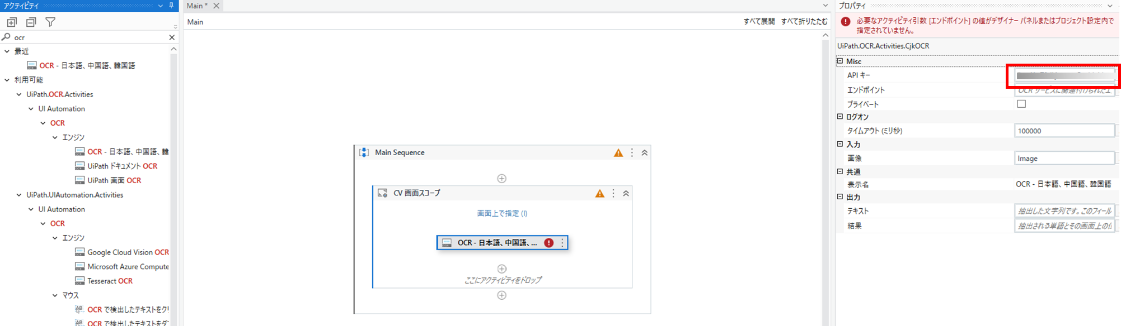
Task: Click the 結果 output field
Action: [1064, 226]
